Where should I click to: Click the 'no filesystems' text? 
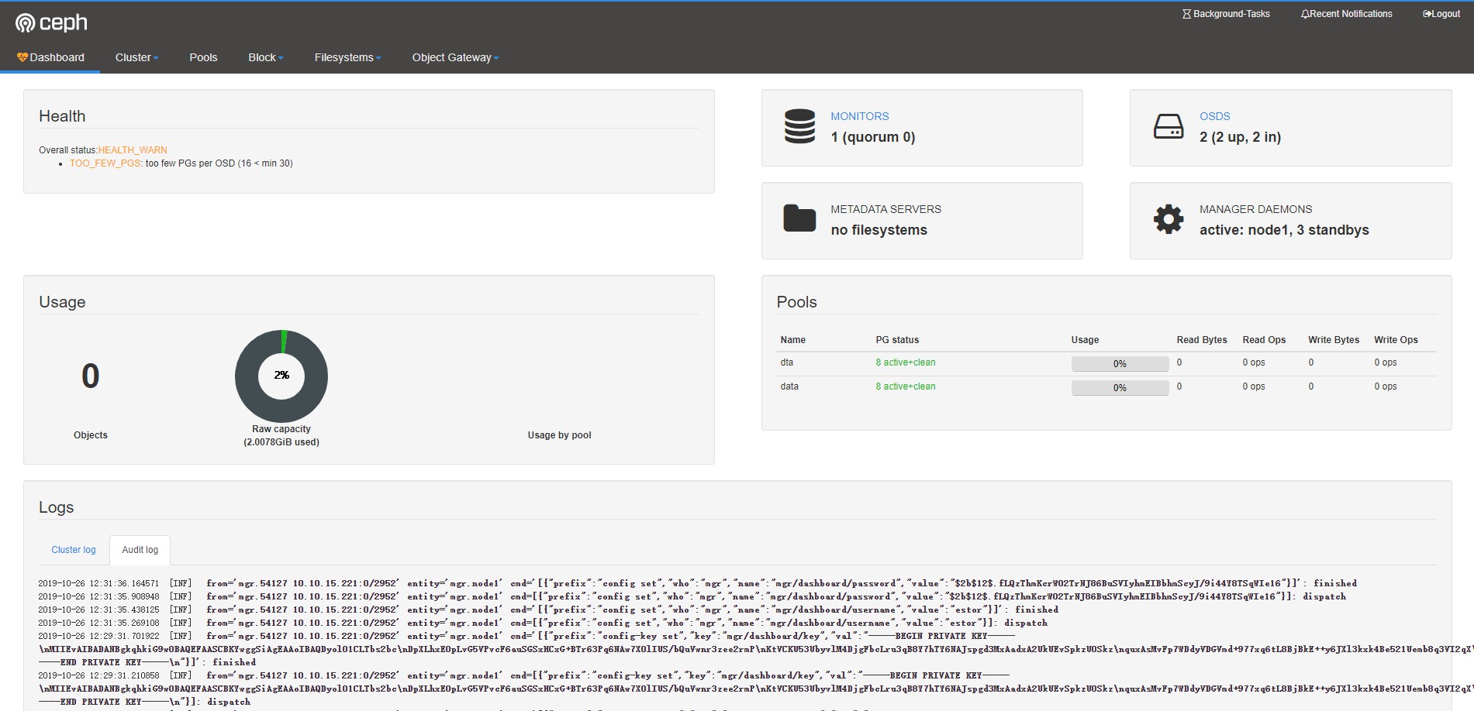point(879,230)
